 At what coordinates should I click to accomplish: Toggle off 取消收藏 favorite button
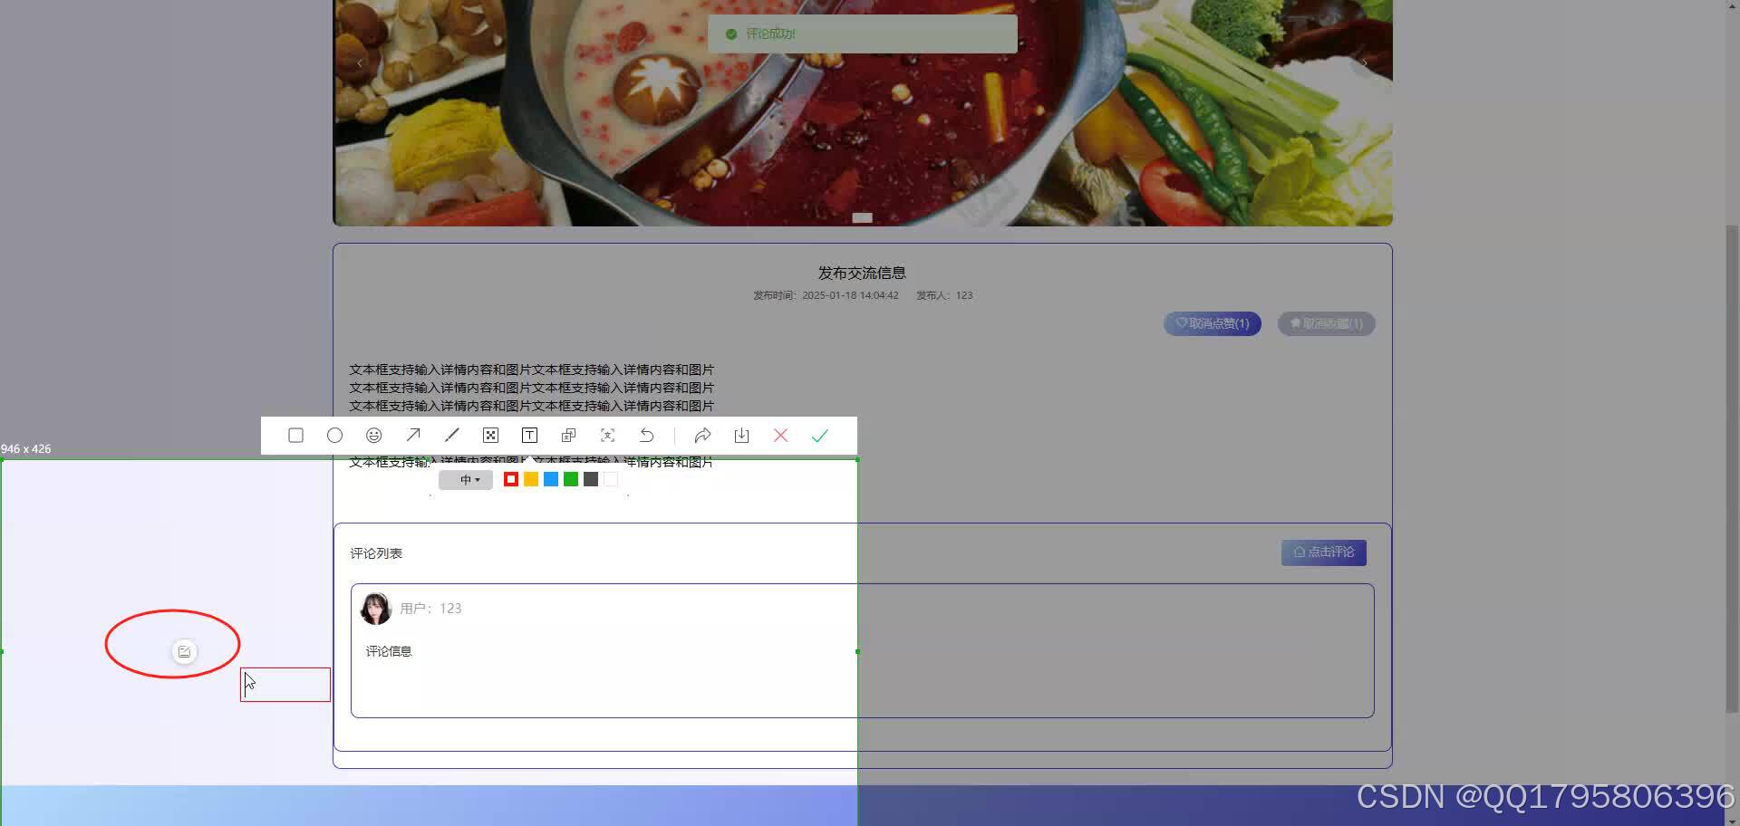click(x=1326, y=323)
